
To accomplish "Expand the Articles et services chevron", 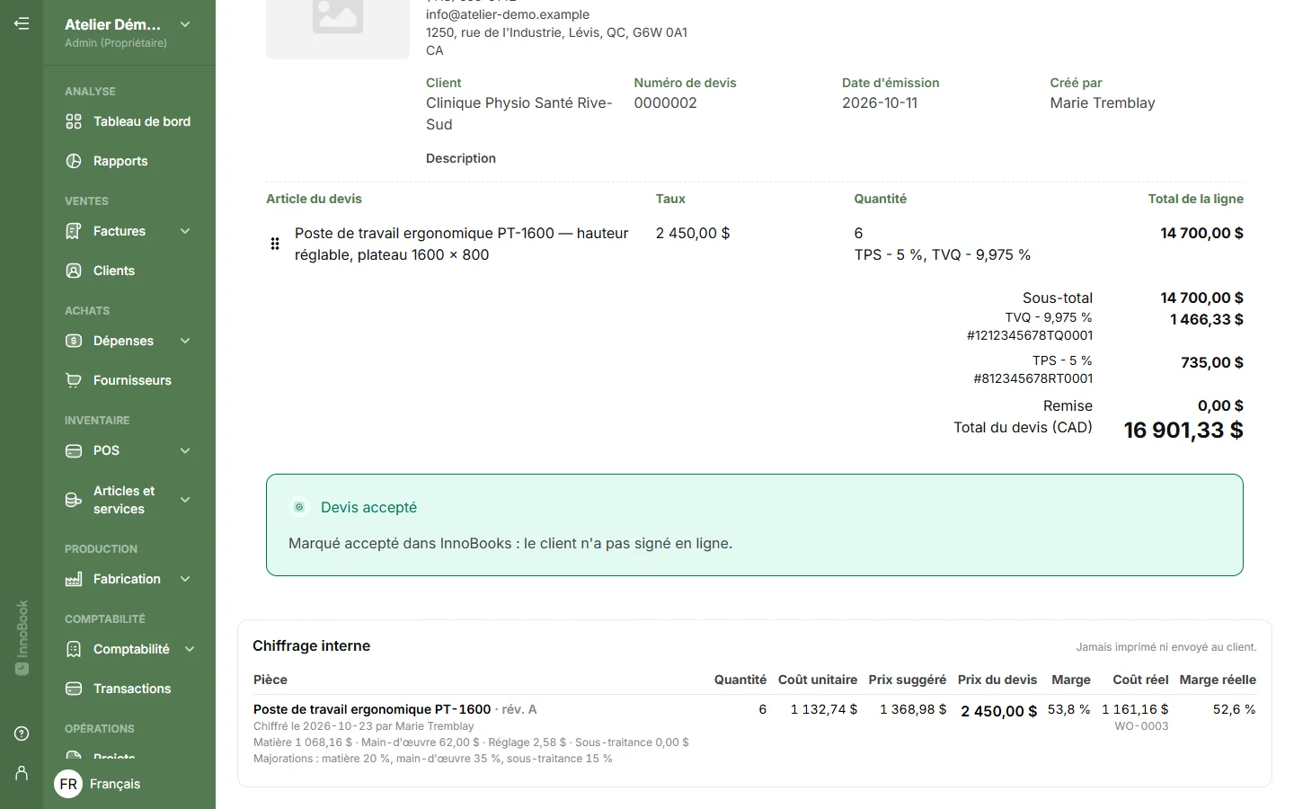I will point(185,500).
